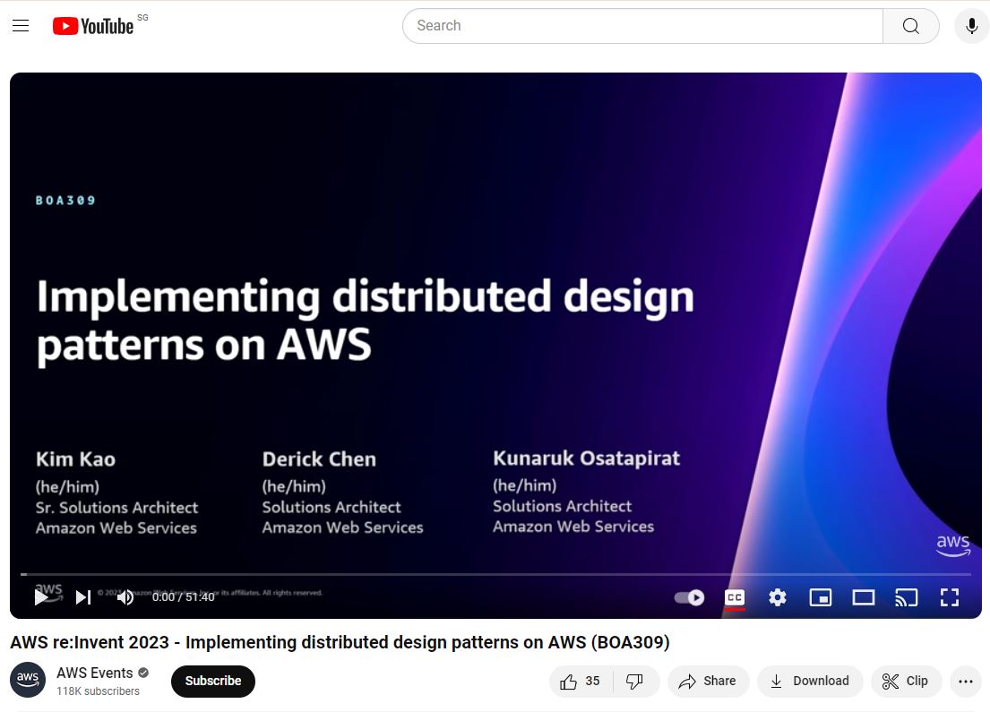Viewport: 990px width, 712px height.
Task: Start voice search with microphone
Action: [x=972, y=26]
